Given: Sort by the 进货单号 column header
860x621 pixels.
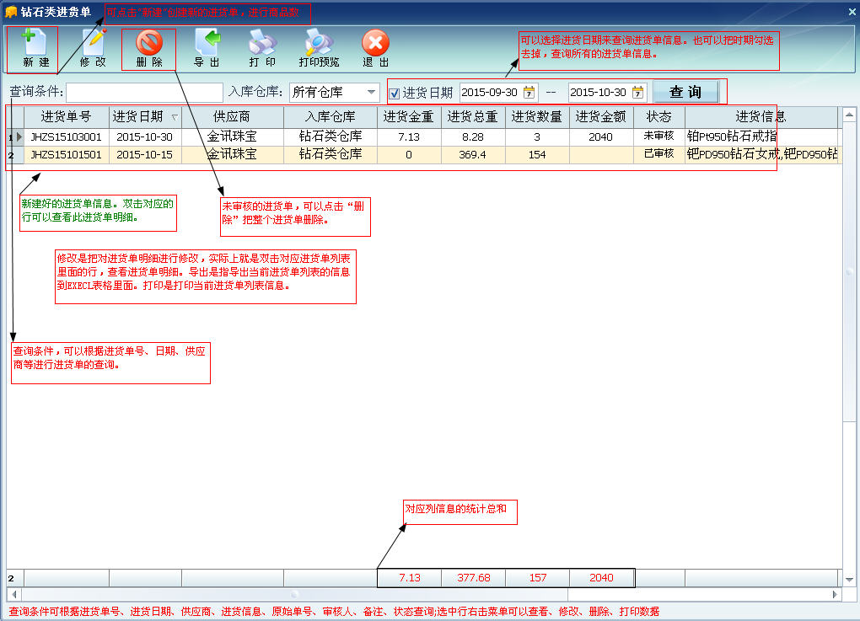Looking at the screenshot, I should [x=67, y=117].
